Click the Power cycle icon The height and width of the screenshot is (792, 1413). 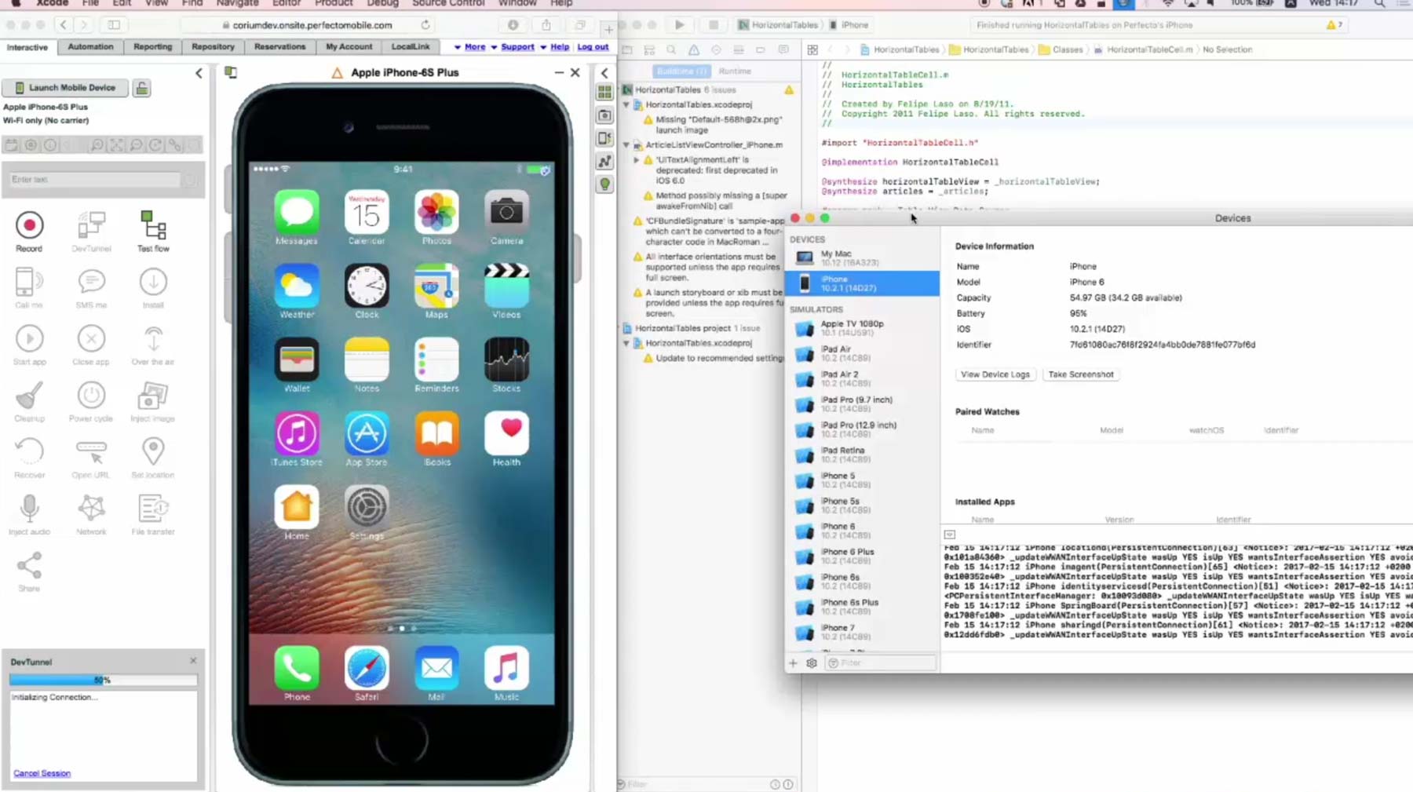(91, 396)
